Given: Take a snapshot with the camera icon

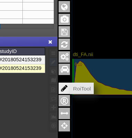Looking at the screenshot, I should pos(64,19).
